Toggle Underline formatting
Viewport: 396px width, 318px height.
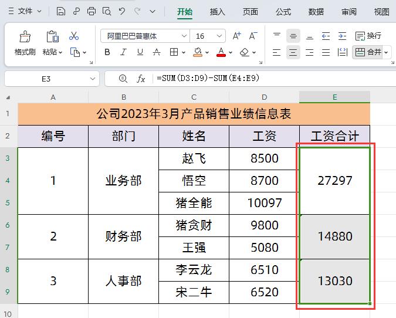(x=140, y=52)
